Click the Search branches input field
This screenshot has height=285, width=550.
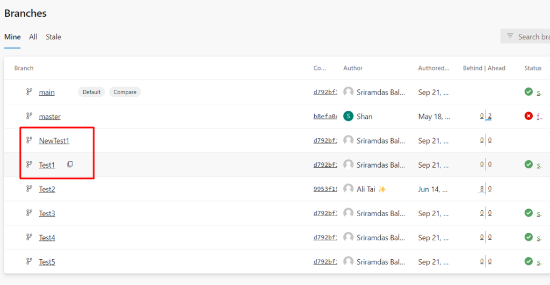point(533,37)
